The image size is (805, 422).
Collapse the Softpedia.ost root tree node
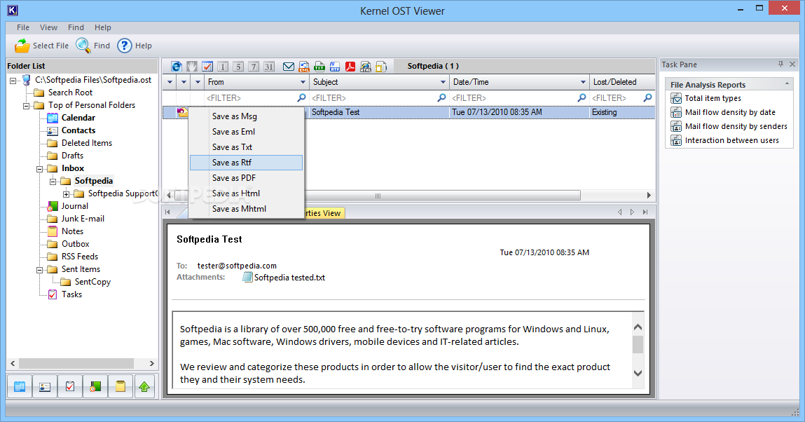(x=13, y=80)
